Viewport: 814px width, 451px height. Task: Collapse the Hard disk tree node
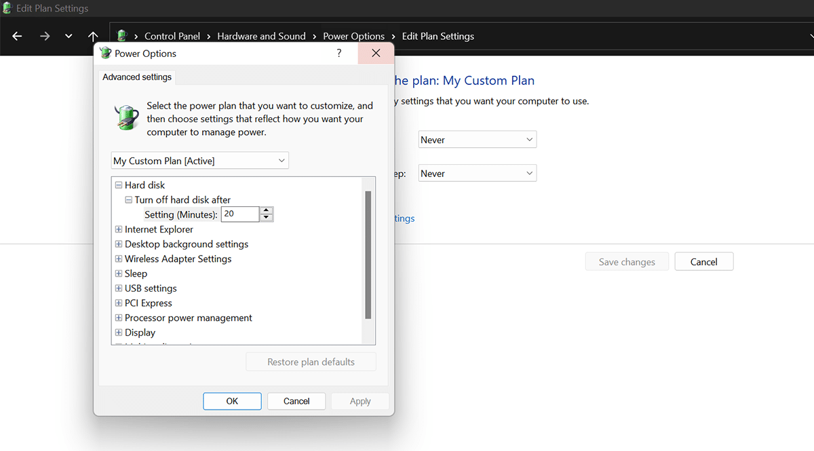click(x=119, y=185)
